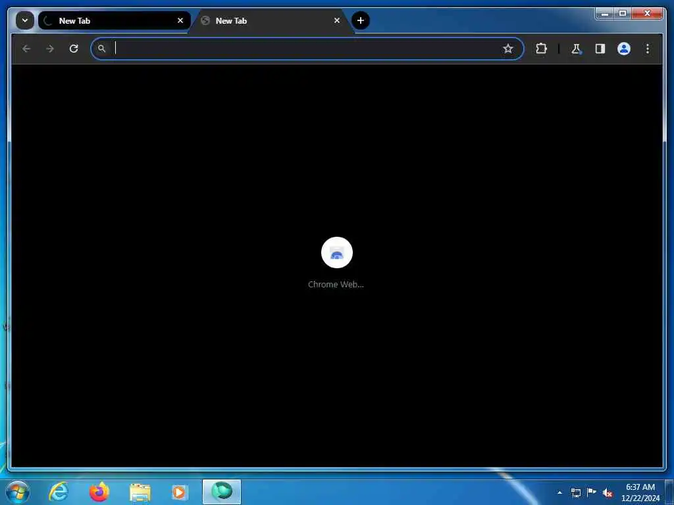Screen dimensions: 674x505
Task: Open the profile avatar menu
Action: pos(624,49)
